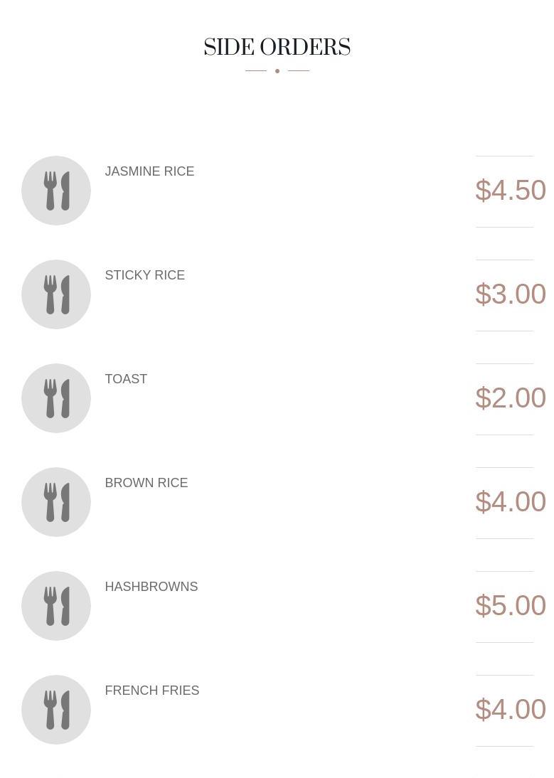The width and height of the screenshot is (554, 778).
Task: Click the utensils icon next to Sticky Rice
Action: (56, 294)
